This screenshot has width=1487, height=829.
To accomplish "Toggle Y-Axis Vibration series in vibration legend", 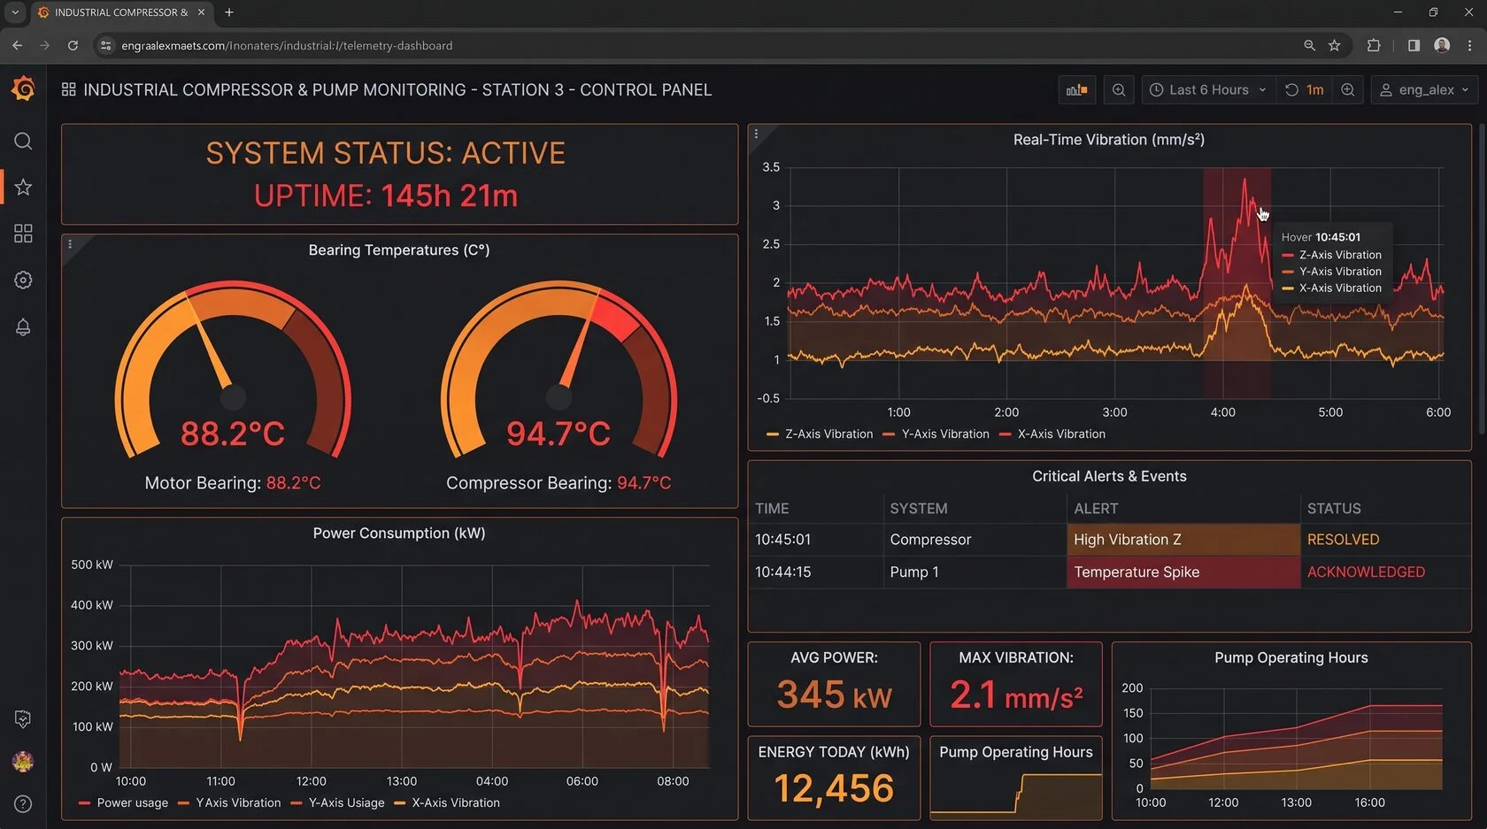I will tap(936, 434).
